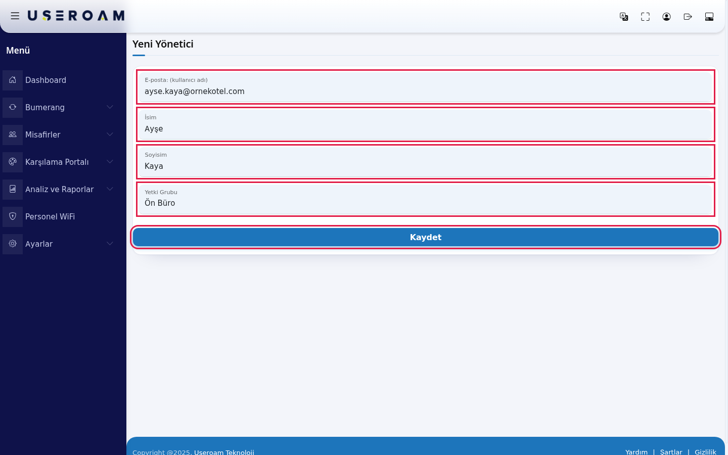Click the "Yeni Yönetici" page heading
This screenshot has width=728, height=455.
click(163, 44)
